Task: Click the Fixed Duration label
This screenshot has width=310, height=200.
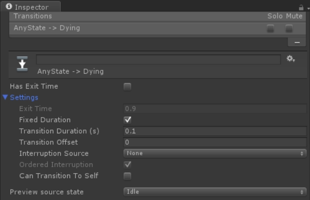Action: point(45,120)
